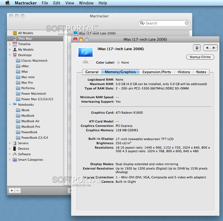Remove a category with the minus button
This screenshot has height=221, width=223.
[18, 190]
